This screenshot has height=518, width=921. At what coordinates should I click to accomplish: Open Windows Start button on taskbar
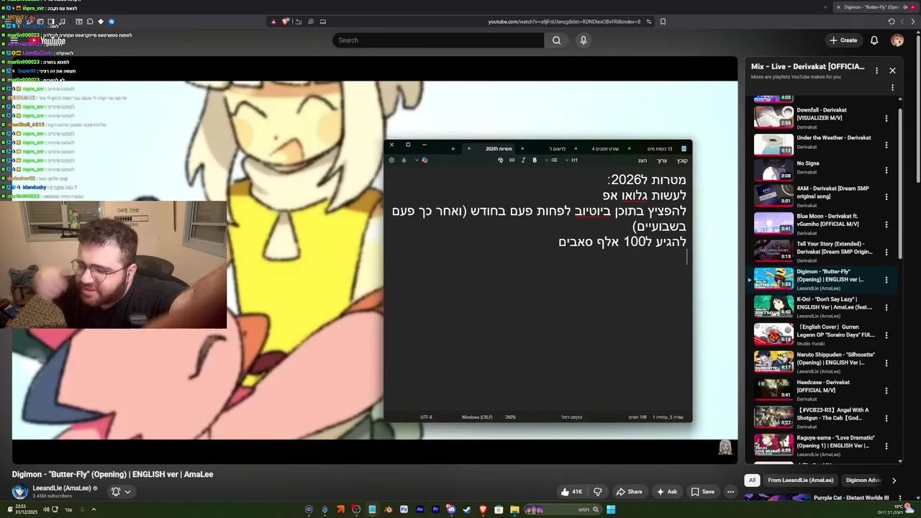tap(611, 509)
